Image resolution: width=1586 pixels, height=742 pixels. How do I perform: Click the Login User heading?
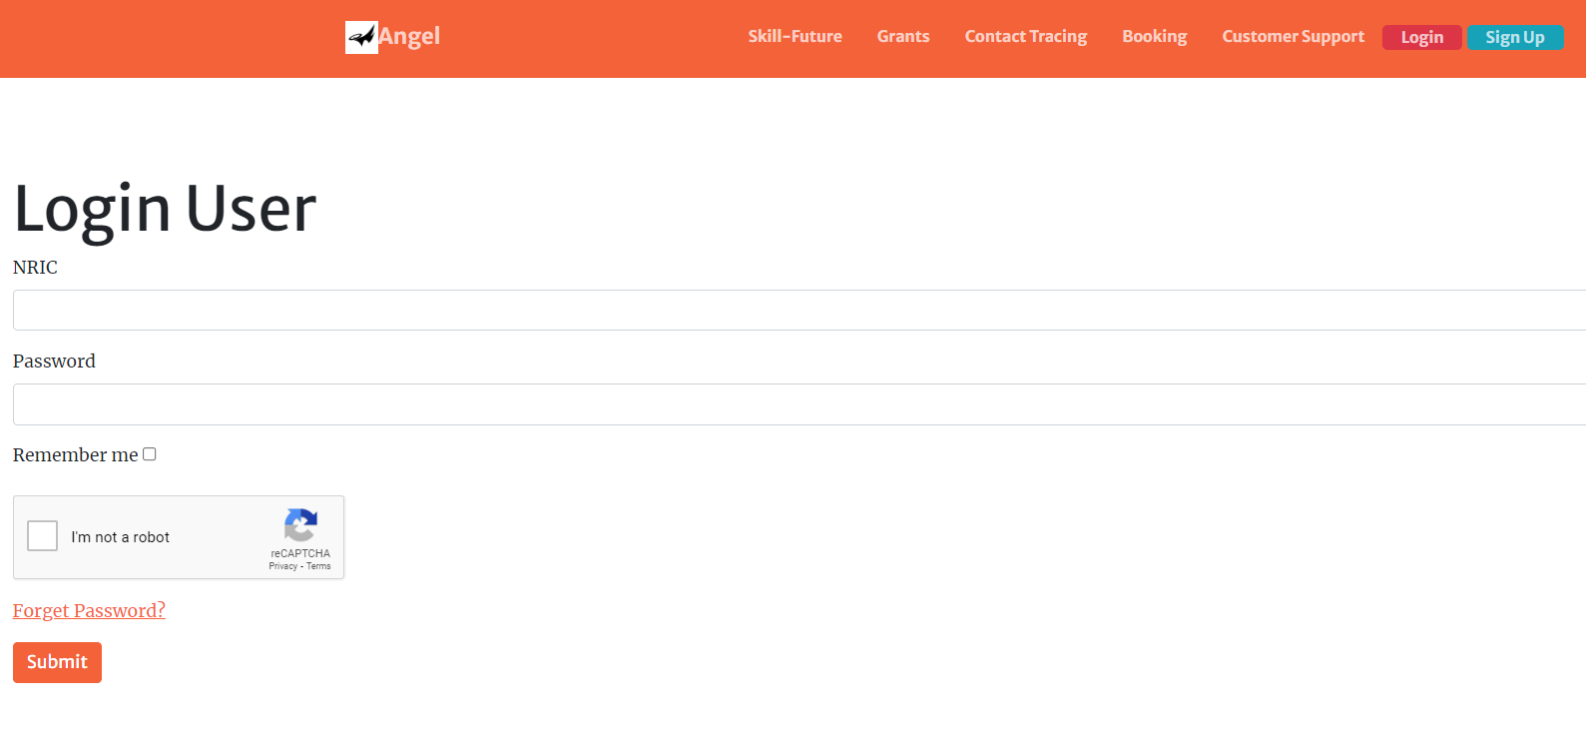click(x=165, y=209)
